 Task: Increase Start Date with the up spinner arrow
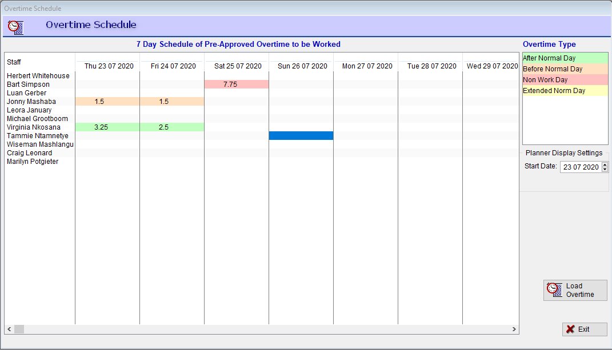605,164
